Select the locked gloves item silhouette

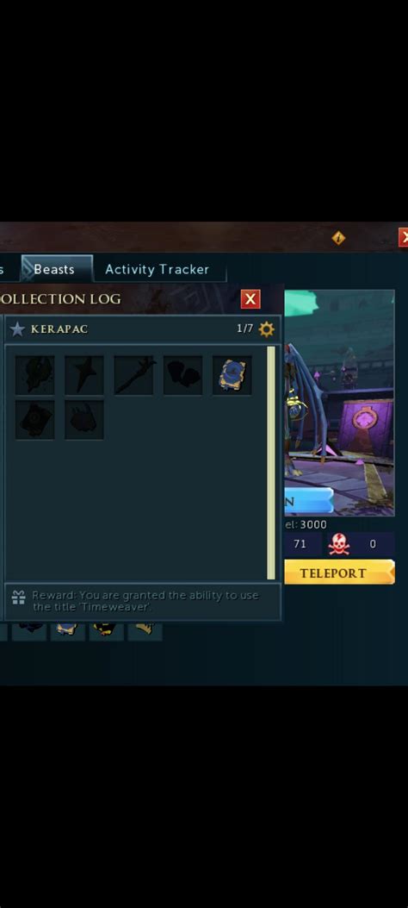point(182,375)
